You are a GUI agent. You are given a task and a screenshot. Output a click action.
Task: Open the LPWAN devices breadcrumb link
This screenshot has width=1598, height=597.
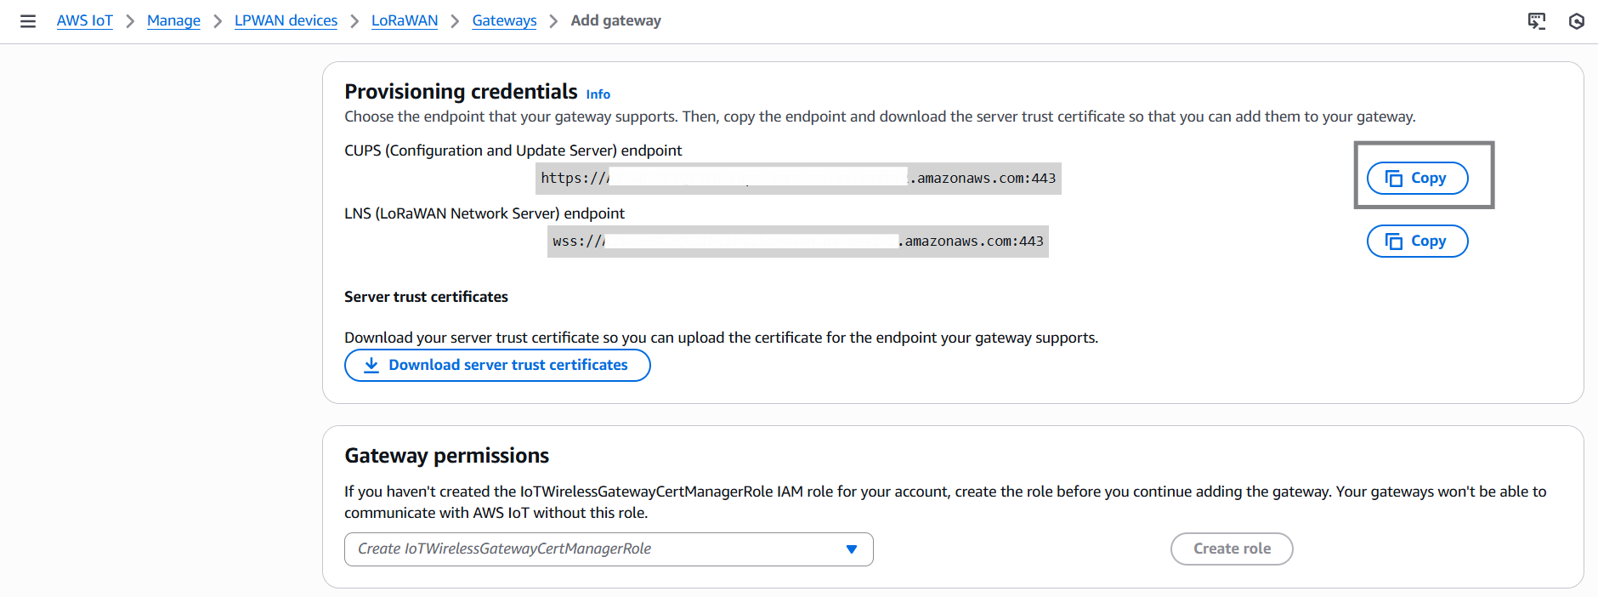[x=286, y=20]
